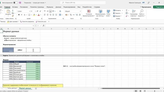Switch to Page Layout view in status bar
This screenshot has width=164, height=92.
140,91
